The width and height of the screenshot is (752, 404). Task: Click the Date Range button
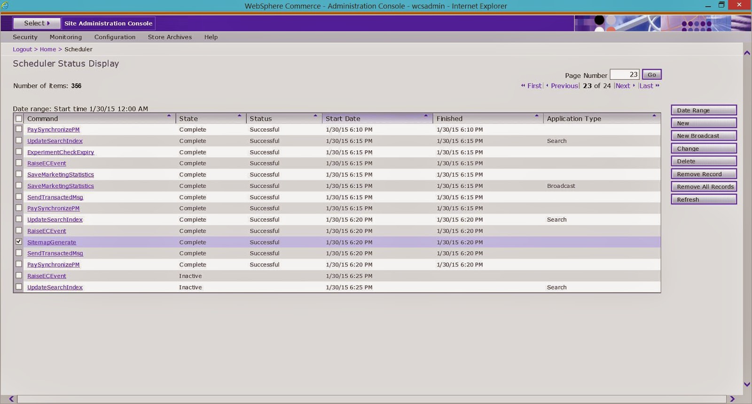coord(704,110)
